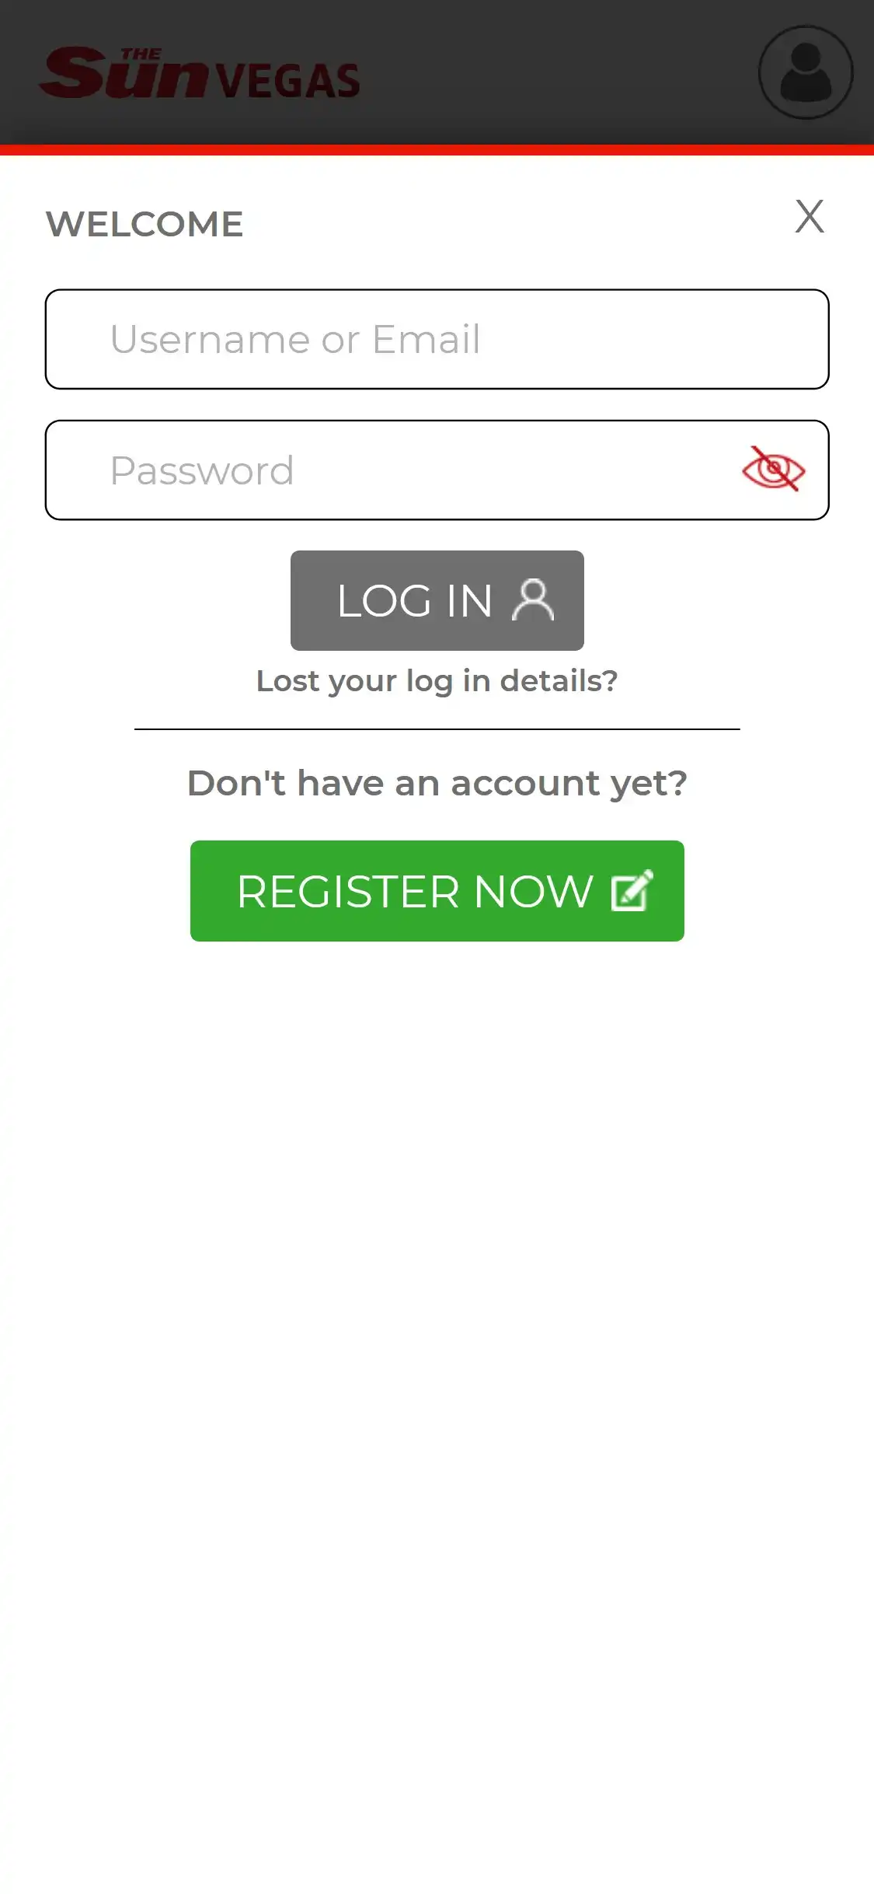
Task: Close the Welcome login panel
Action: (x=809, y=216)
